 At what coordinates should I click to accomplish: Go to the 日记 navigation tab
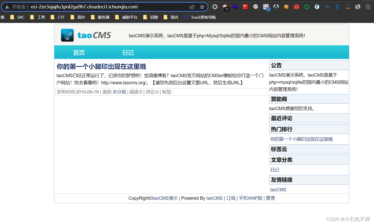click(x=128, y=53)
